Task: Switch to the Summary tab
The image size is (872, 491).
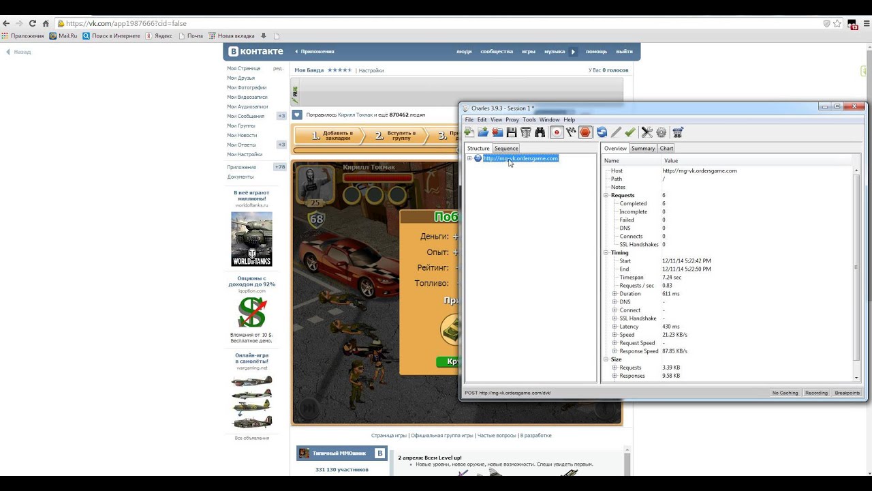Action: (643, 148)
